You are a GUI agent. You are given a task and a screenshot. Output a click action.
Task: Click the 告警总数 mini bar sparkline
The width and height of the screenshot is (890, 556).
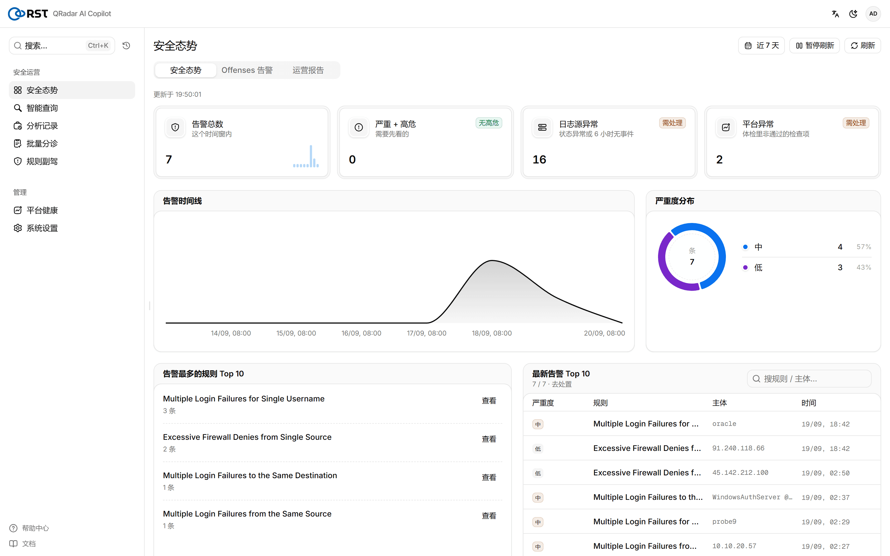tap(306, 156)
